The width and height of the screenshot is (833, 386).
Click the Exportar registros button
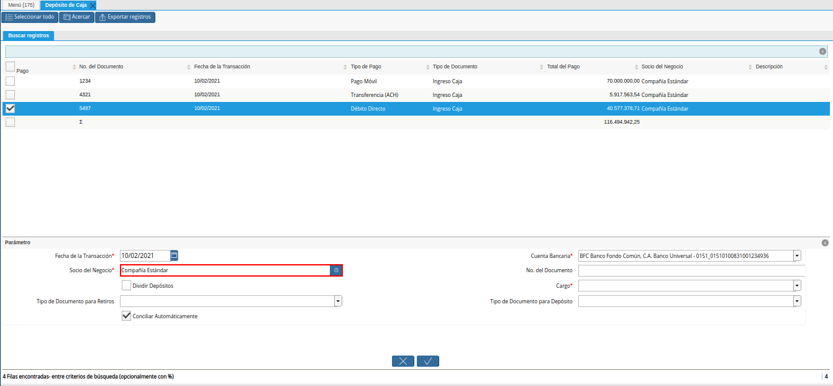[x=125, y=17]
